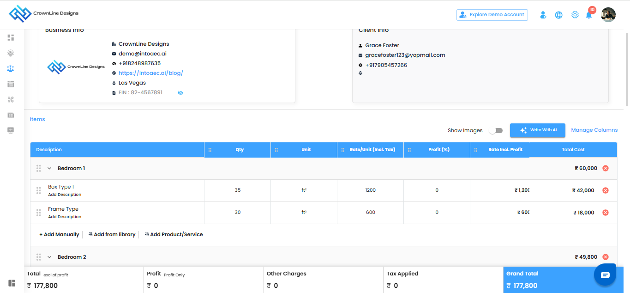
Task: Click client email gracefoster123@yopmail.com
Action: coord(405,55)
